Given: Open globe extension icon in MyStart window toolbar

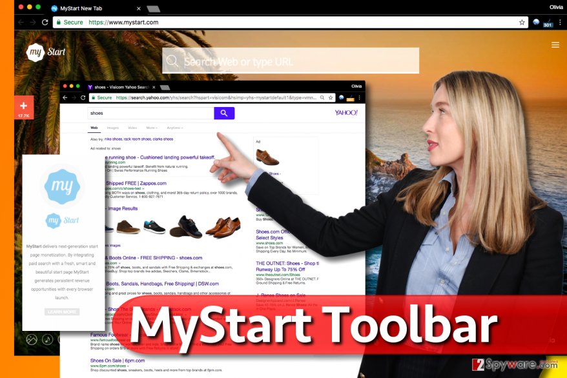Looking at the screenshot, I should 536,22.
